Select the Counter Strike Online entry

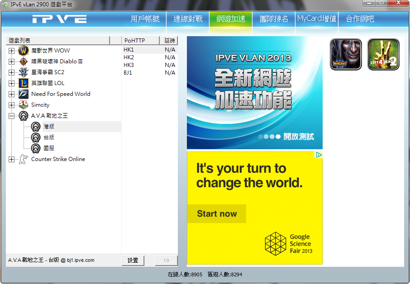point(58,159)
